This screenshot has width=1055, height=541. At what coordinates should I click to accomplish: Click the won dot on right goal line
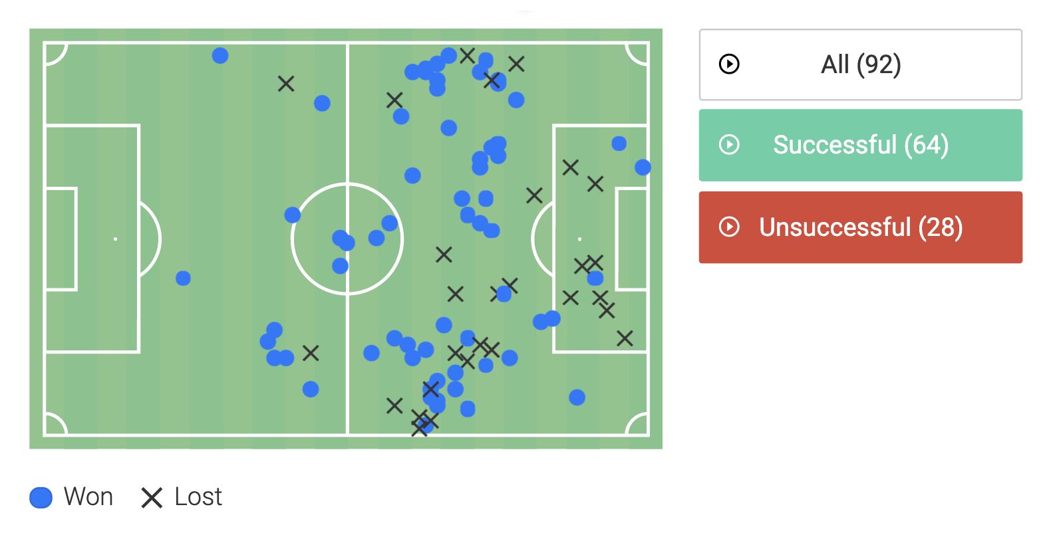click(643, 167)
